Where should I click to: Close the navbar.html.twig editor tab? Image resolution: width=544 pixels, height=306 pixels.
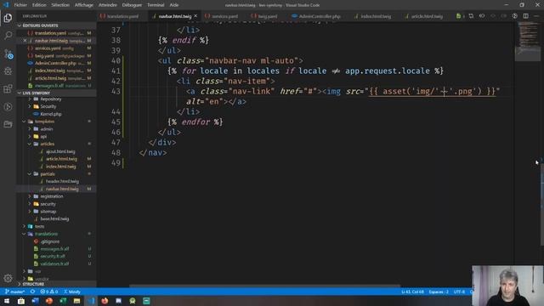(195, 16)
